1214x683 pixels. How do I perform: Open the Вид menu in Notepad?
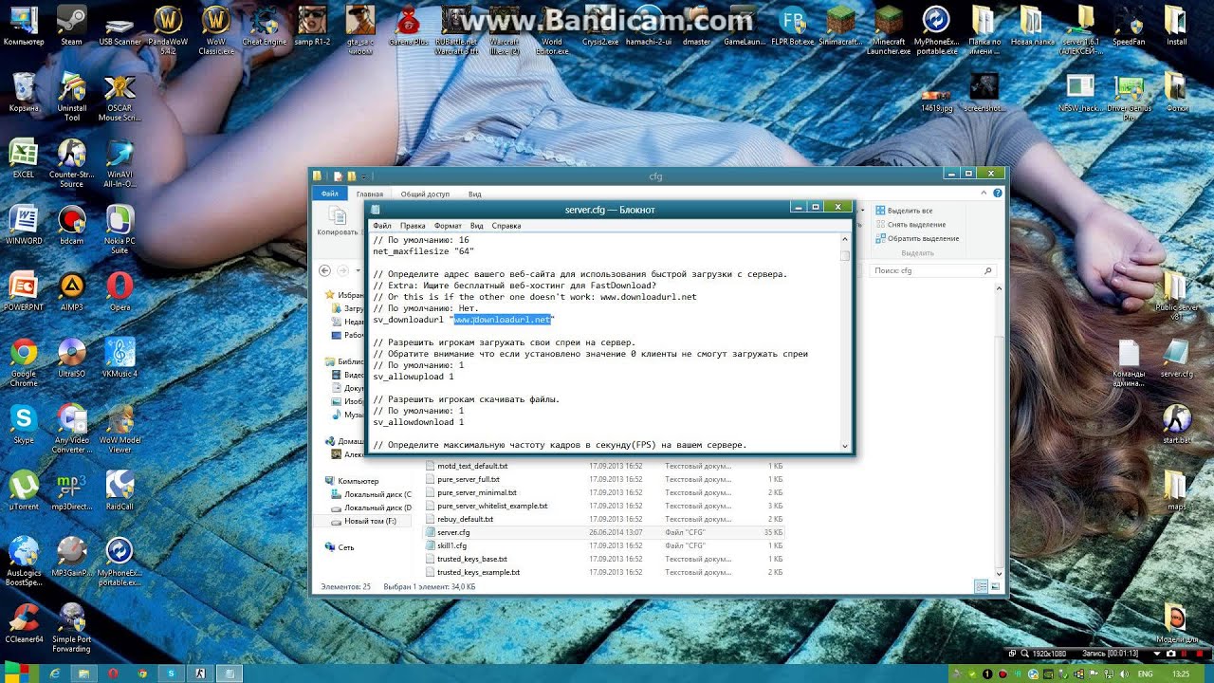477,226
